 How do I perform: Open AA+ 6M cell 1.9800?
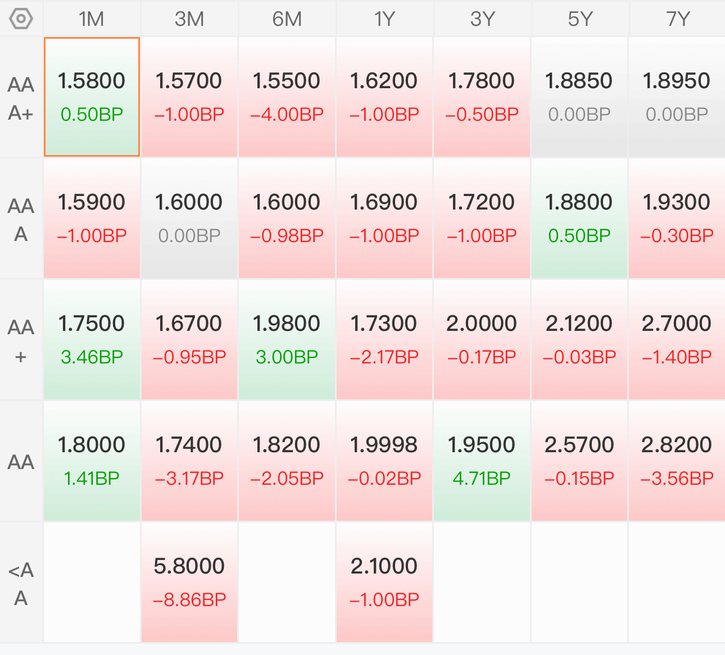point(287,340)
